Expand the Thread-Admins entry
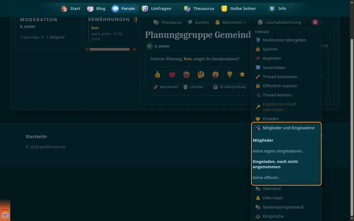The image size is (354, 221). (x=286, y=95)
